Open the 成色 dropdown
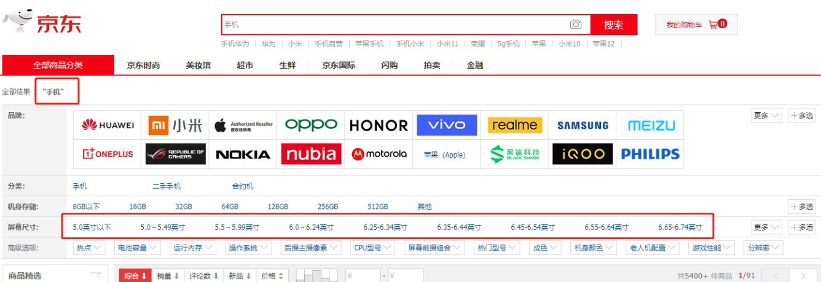The image size is (821, 282). [x=545, y=248]
